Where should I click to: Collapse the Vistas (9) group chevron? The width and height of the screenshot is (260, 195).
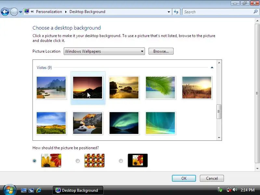pos(212,68)
